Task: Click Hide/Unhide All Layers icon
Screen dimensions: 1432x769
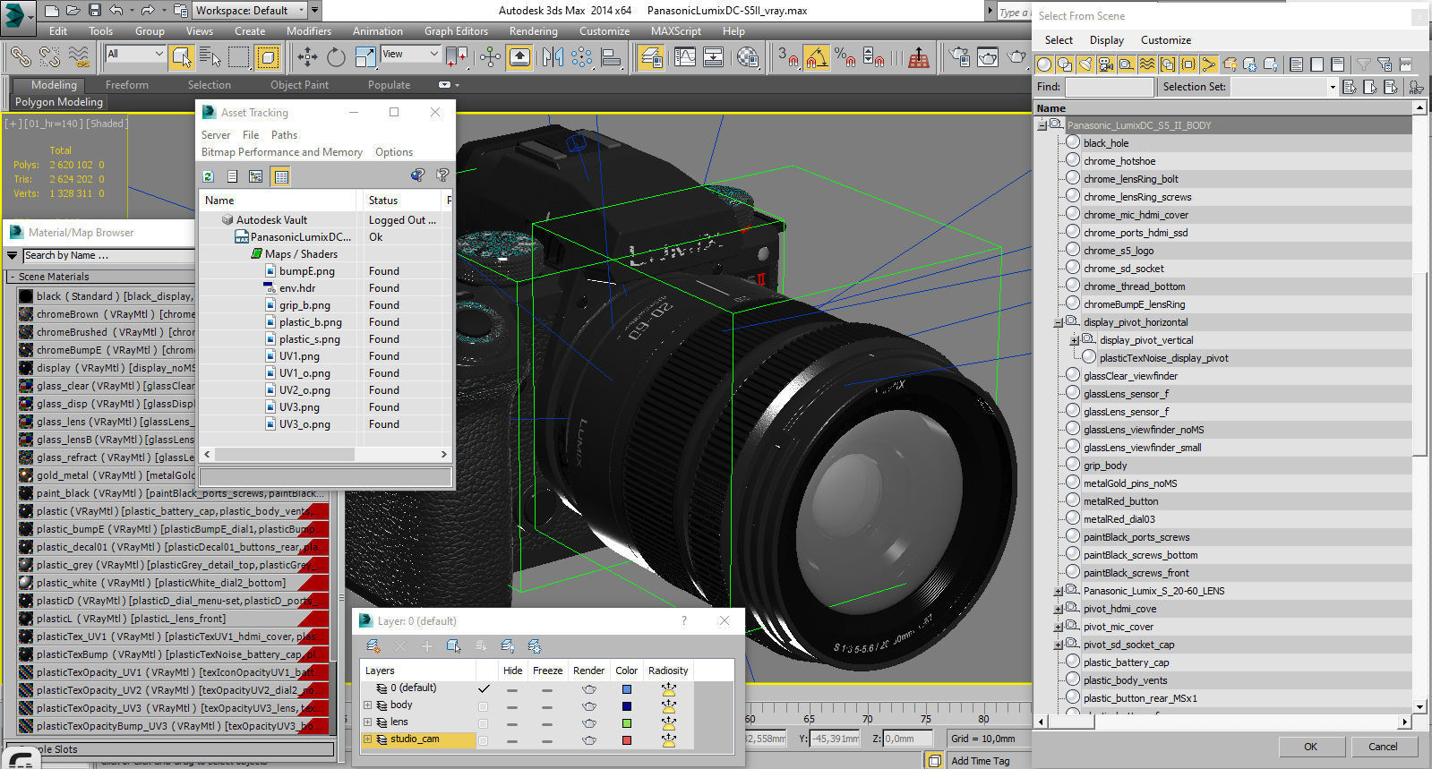Action: tap(508, 646)
